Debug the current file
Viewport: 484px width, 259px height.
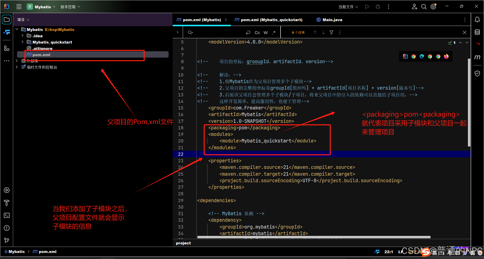tap(378, 7)
